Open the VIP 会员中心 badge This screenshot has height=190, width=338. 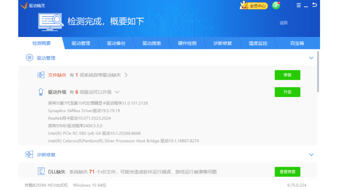254,6
